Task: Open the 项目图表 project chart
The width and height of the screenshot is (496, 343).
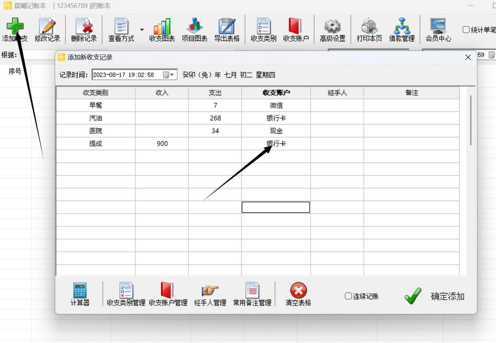Action: [195, 29]
